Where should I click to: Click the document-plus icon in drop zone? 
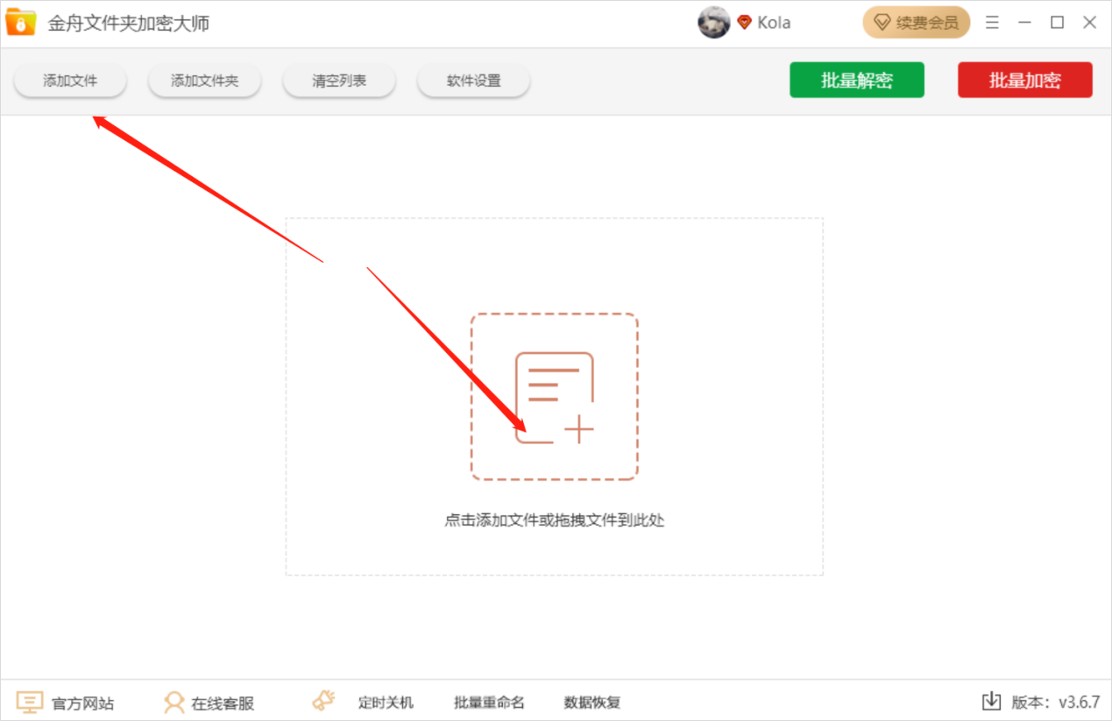coord(554,394)
